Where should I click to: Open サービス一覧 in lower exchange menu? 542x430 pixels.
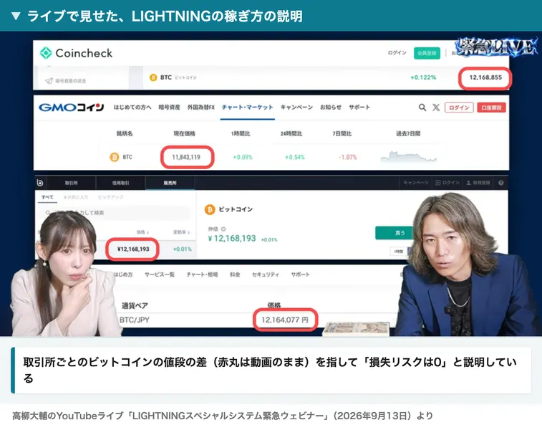point(160,274)
